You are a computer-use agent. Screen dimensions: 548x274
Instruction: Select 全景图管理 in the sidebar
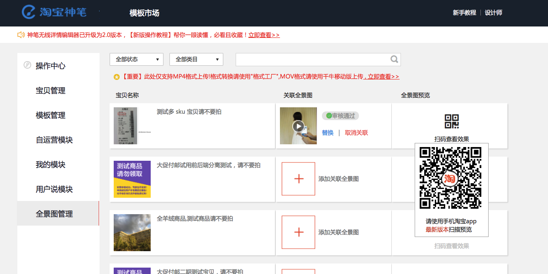(x=58, y=213)
